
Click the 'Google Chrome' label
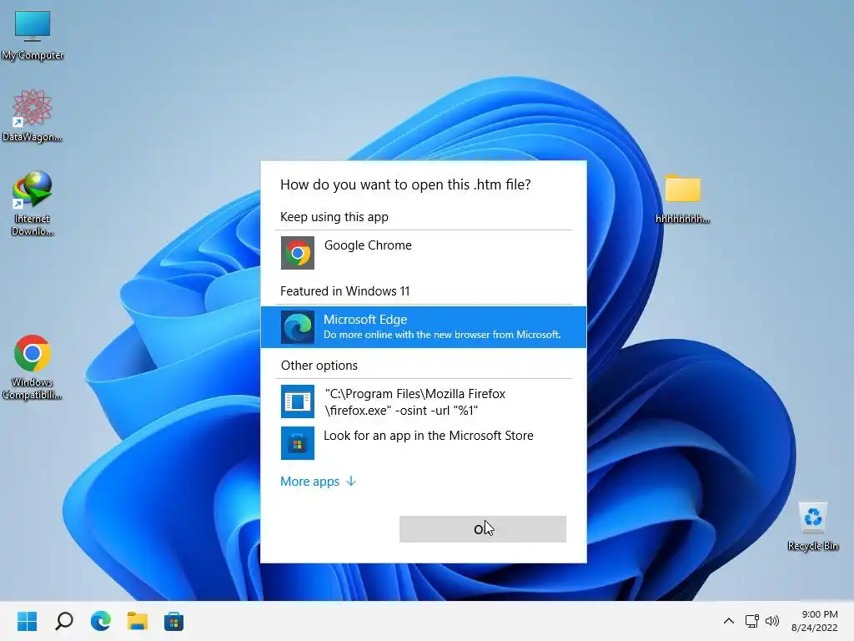coord(368,245)
